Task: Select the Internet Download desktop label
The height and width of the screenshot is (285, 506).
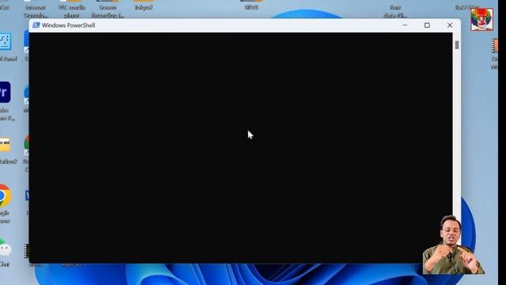Action: point(36,11)
